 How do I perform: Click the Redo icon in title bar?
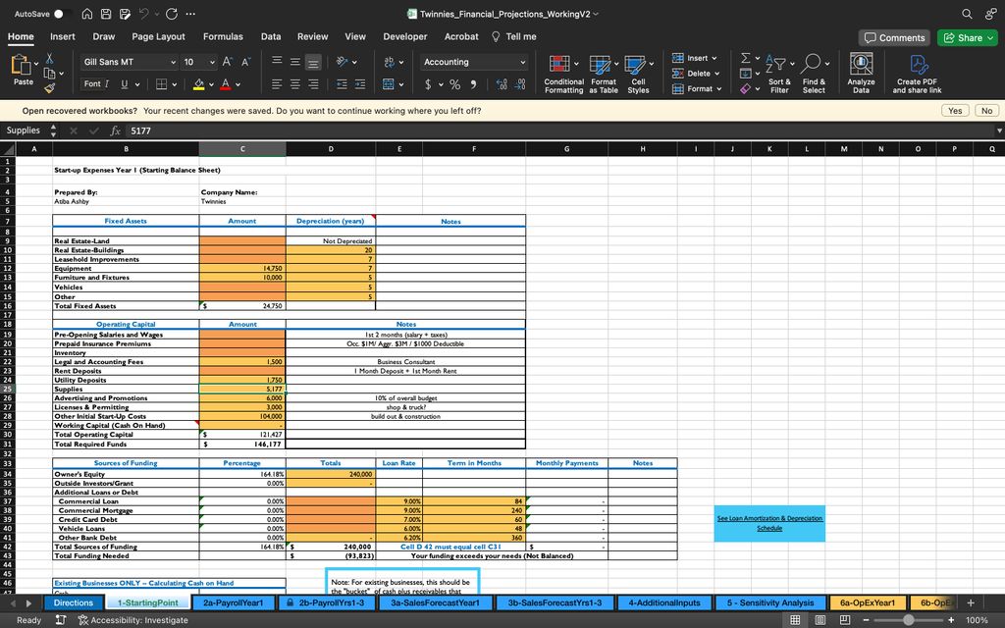tap(171, 14)
